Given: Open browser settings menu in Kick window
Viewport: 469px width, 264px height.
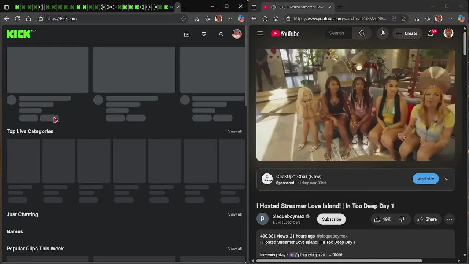Looking at the screenshot, I should 229,18.
